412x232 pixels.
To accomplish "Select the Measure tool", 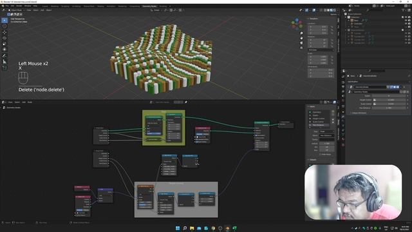I will pos(5,62).
